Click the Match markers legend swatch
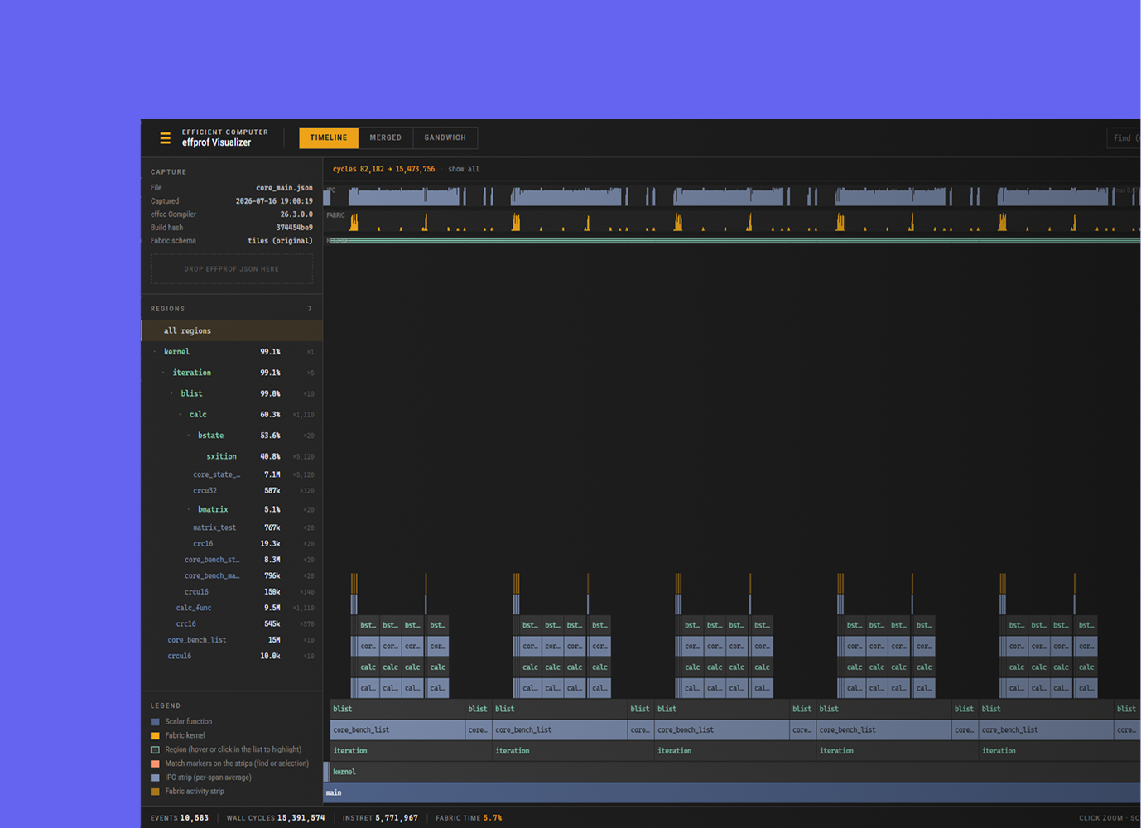The width and height of the screenshot is (1141, 828). coord(155,763)
